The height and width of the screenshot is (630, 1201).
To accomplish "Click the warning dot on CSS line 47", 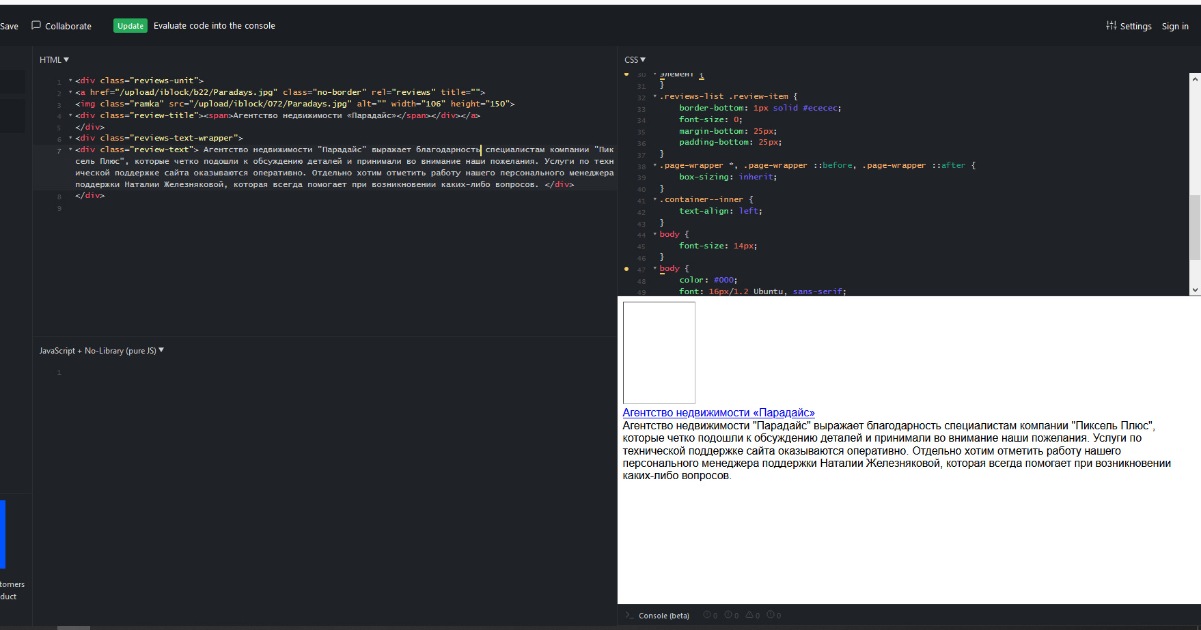I will (626, 269).
